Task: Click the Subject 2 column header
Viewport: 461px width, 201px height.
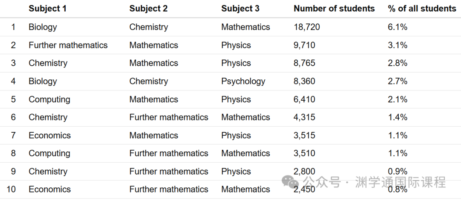Action: (x=149, y=9)
